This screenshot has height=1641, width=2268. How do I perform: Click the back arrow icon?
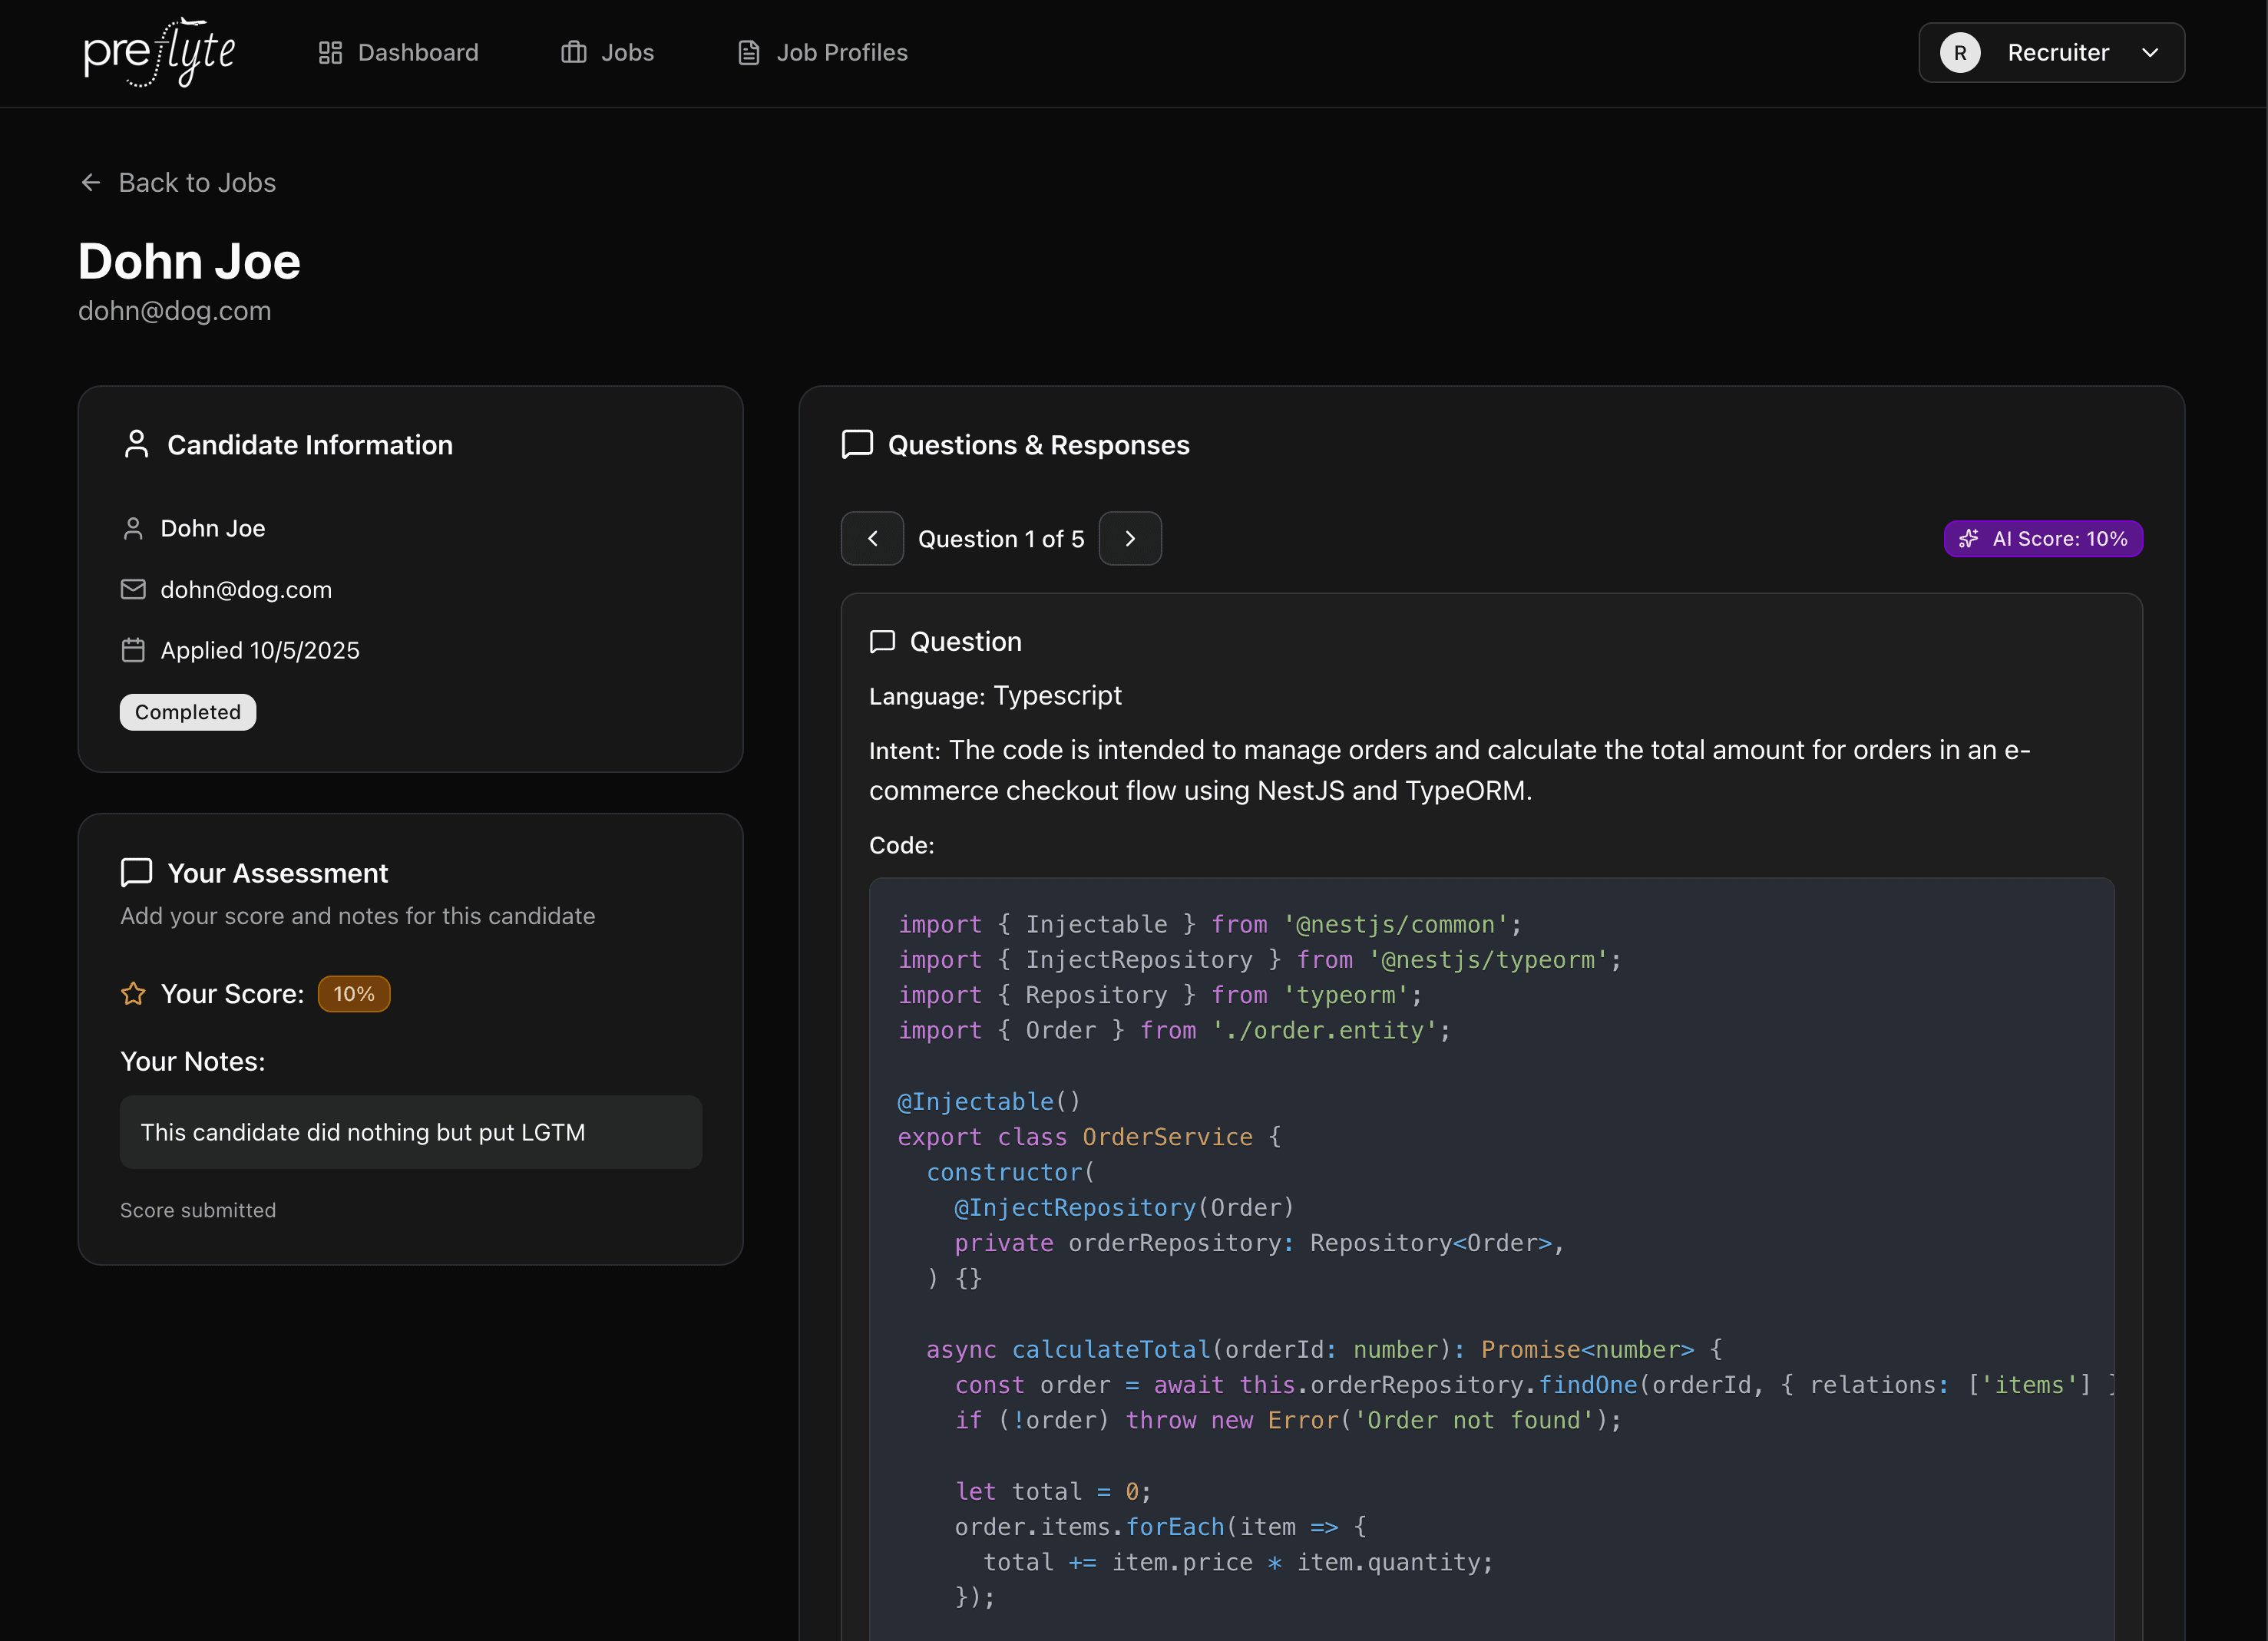coord(91,183)
